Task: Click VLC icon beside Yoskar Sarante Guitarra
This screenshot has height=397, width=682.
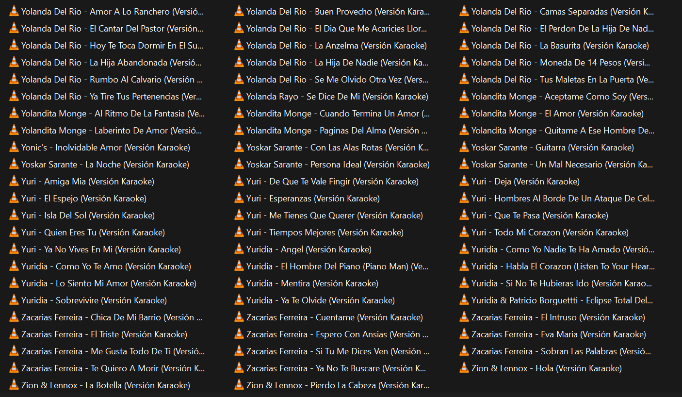Action: tap(464, 147)
